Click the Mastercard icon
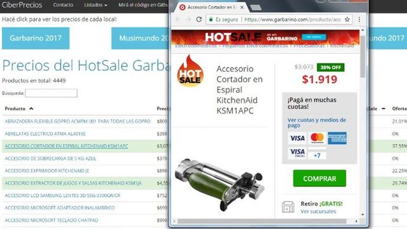407x229 pixels. (x=317, y=138)
